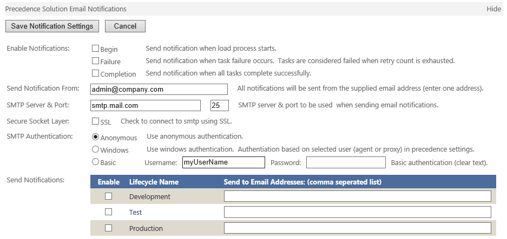Click the Production email addresses field
The image size is (507, 239).
coord(358,228)
